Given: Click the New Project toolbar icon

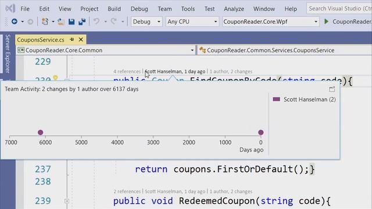Looking at the screenshot, I should coord(45,21).
